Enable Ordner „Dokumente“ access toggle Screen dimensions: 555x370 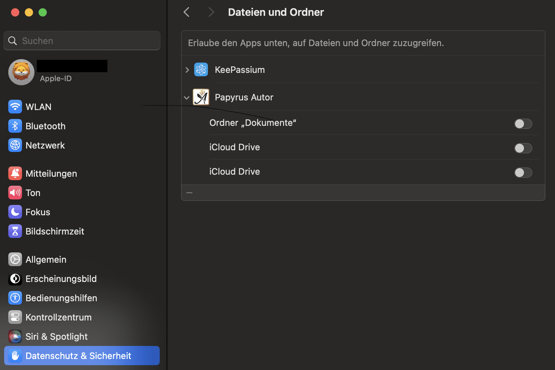coord(523,124)
